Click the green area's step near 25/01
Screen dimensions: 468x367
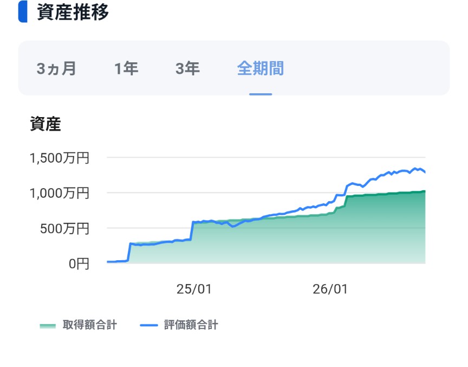coord(192,230)
